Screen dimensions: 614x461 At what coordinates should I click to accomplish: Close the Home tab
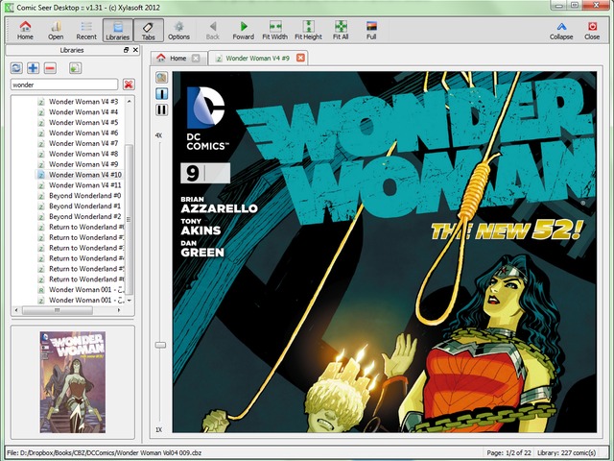pyautogui.click(x=196, y=58)
